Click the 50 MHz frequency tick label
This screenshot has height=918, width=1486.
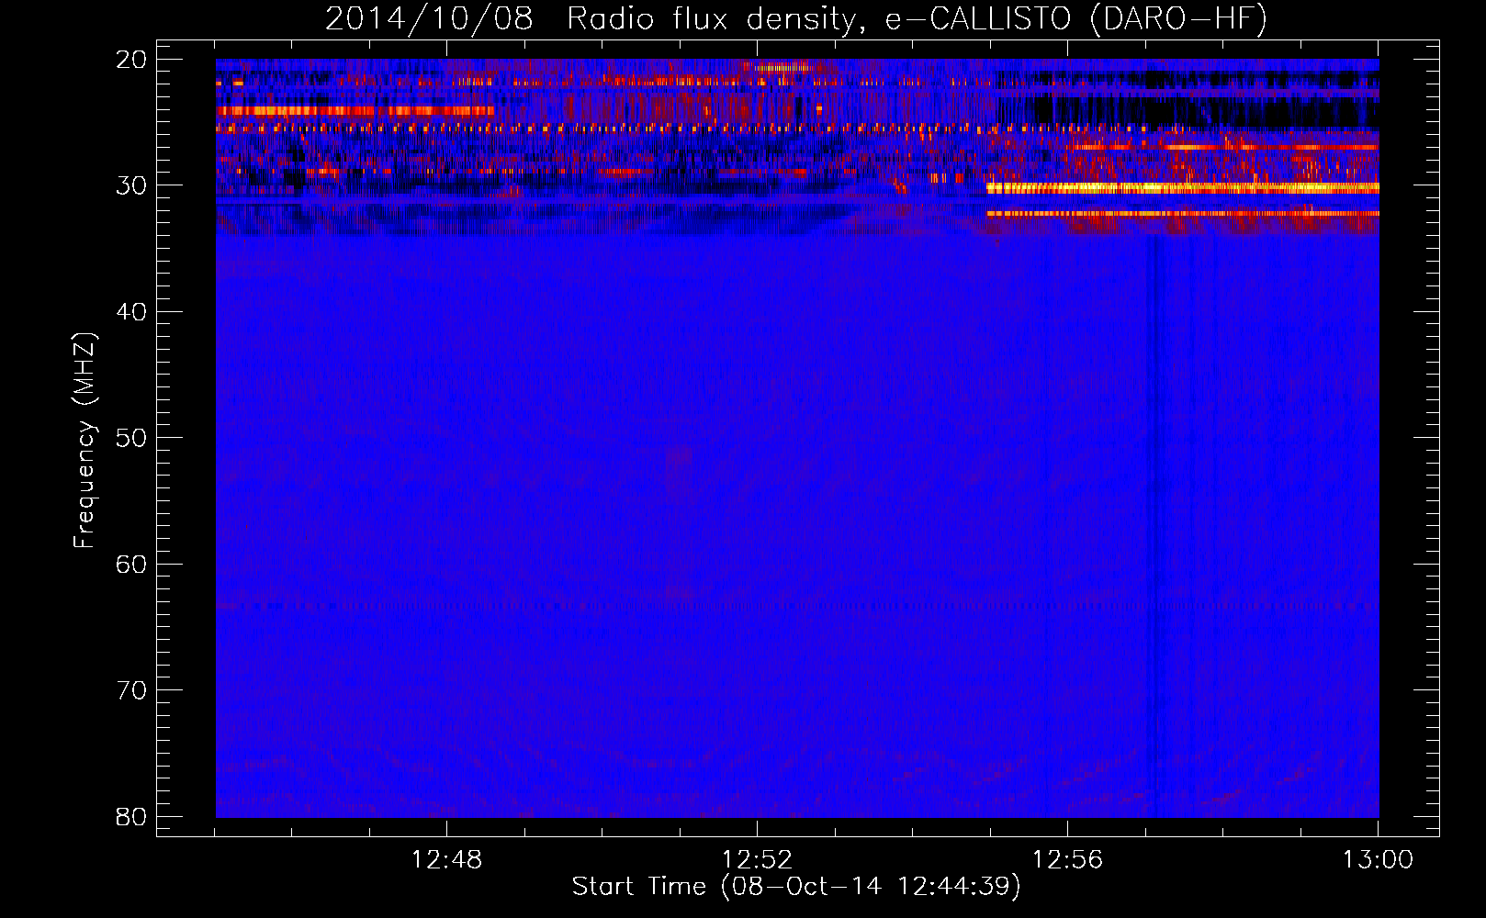(x=131, y=438)
